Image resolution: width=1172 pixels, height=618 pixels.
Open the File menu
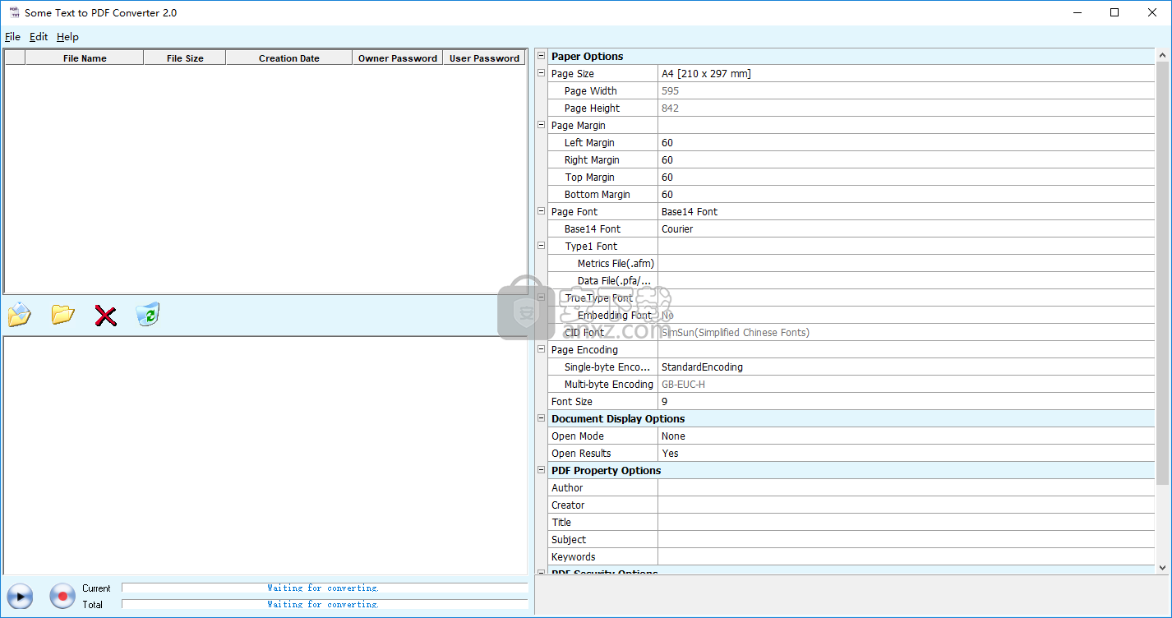pyautogui.click(x=12, y=37)
